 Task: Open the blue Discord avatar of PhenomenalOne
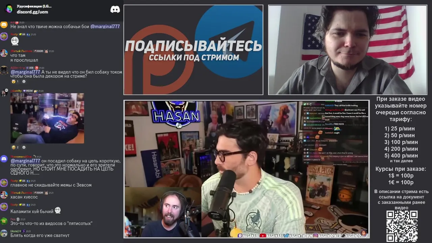pyautogui.click(x=4, y=159)
